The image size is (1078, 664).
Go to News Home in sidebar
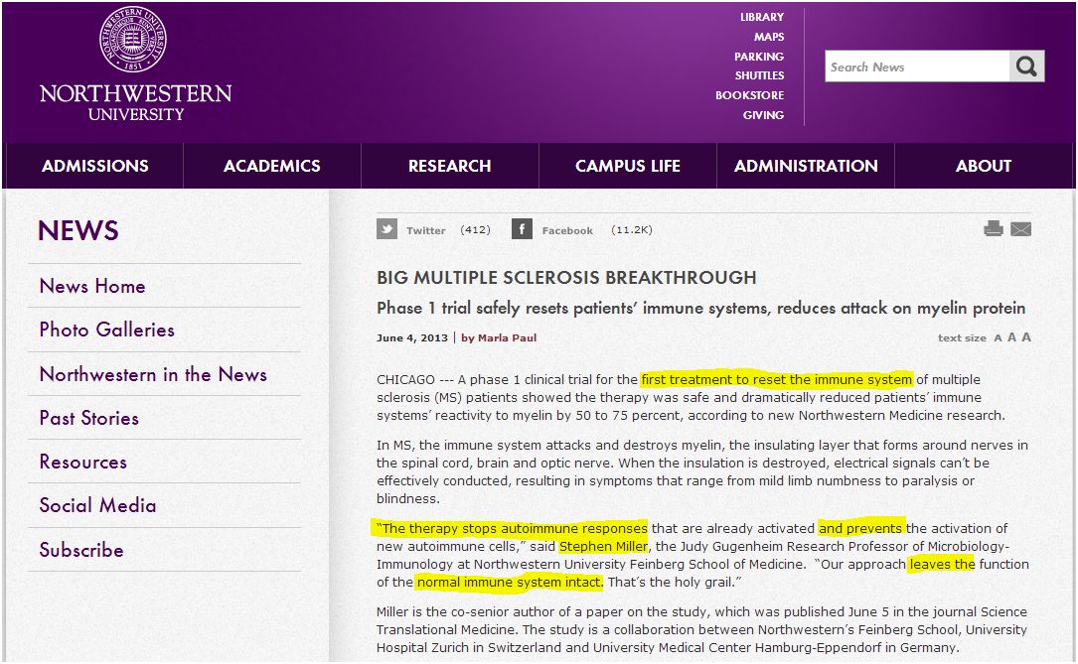pyautogui.click(x=92, y=286)
